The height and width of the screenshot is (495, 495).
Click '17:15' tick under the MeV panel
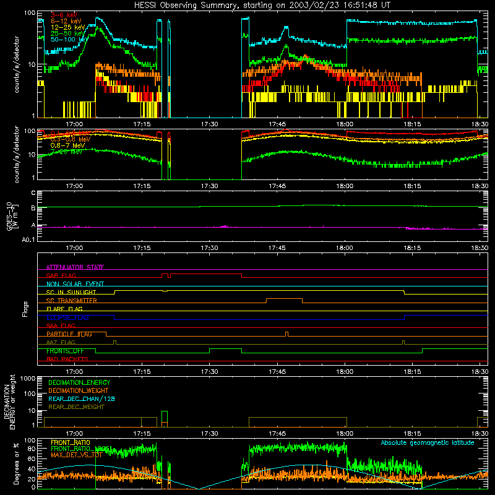142,186
